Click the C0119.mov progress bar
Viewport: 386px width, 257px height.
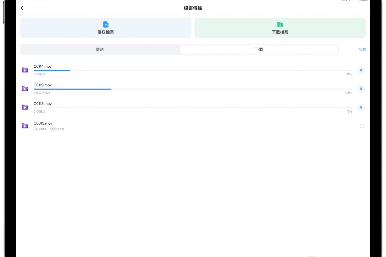[193, 89]
